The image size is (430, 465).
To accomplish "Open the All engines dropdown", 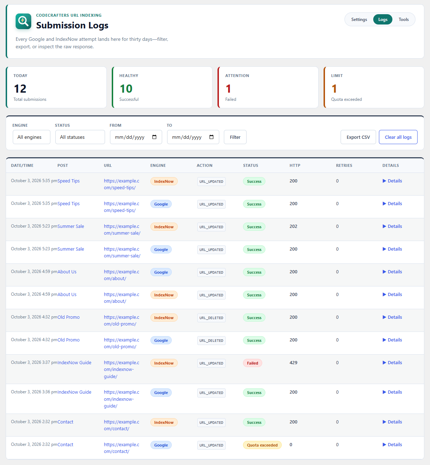I will click(x=32, y=137).
